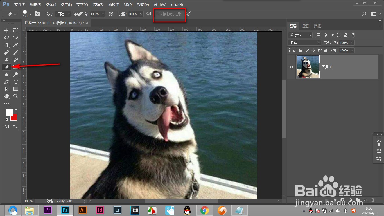Open layer 不透明度 dropdown arrow in Layers panel

coord(352,43)
